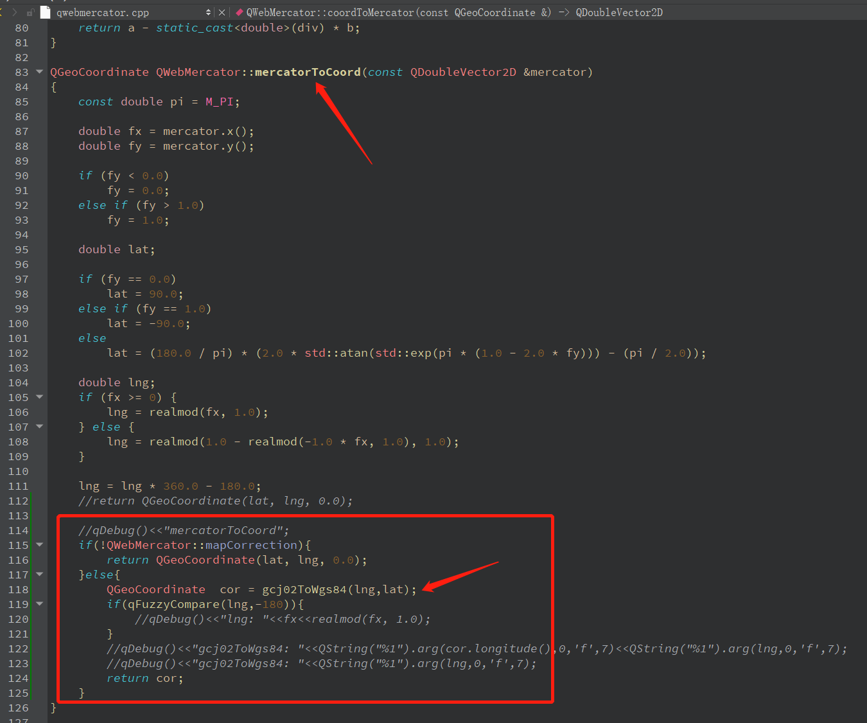Click the mercatorToCoord function name
The width and height of the screenshot is (867, 723).
coord(308,72)
